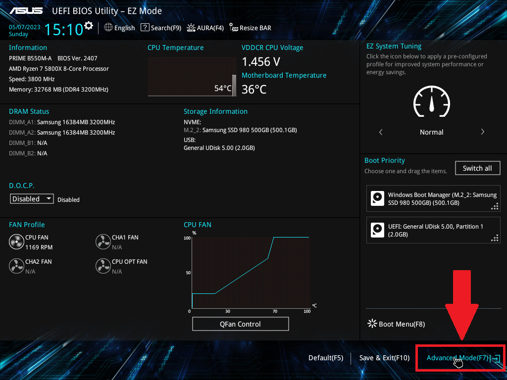Click the Advanced Mode exit arrow icon
This screenshot has width=507, height=380.
495,358
